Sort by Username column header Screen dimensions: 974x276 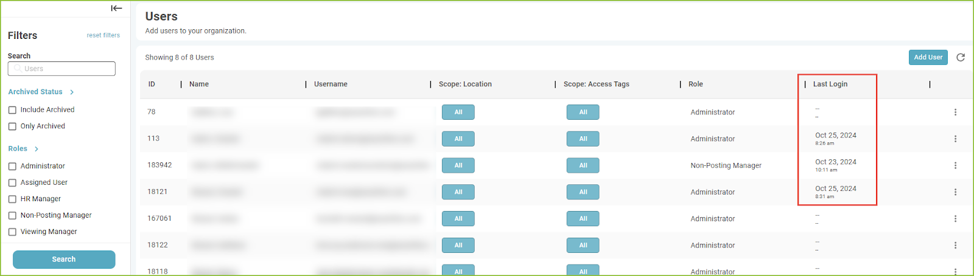coord(331,84)
